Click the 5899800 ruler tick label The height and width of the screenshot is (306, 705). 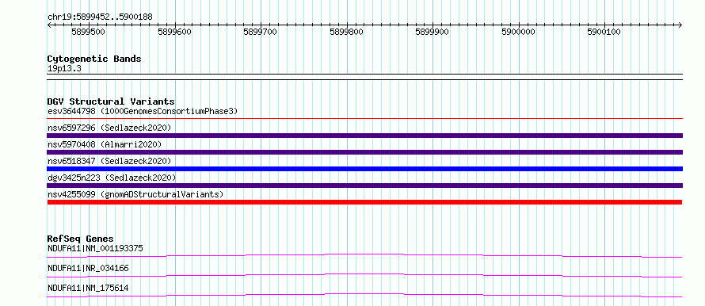pyautogui.click(x=347, y=32)
